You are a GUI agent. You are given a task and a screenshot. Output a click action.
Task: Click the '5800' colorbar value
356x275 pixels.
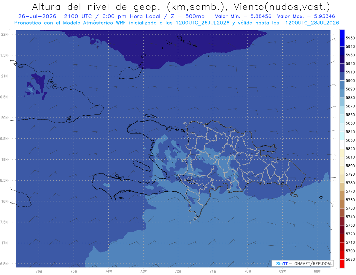pos(350,166)
